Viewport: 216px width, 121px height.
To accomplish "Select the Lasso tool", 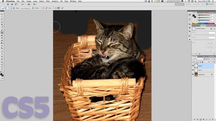I will point(2,19).
